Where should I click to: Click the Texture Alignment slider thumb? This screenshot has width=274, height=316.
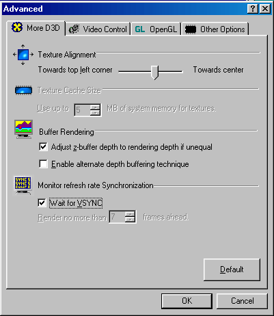(154, 73)
